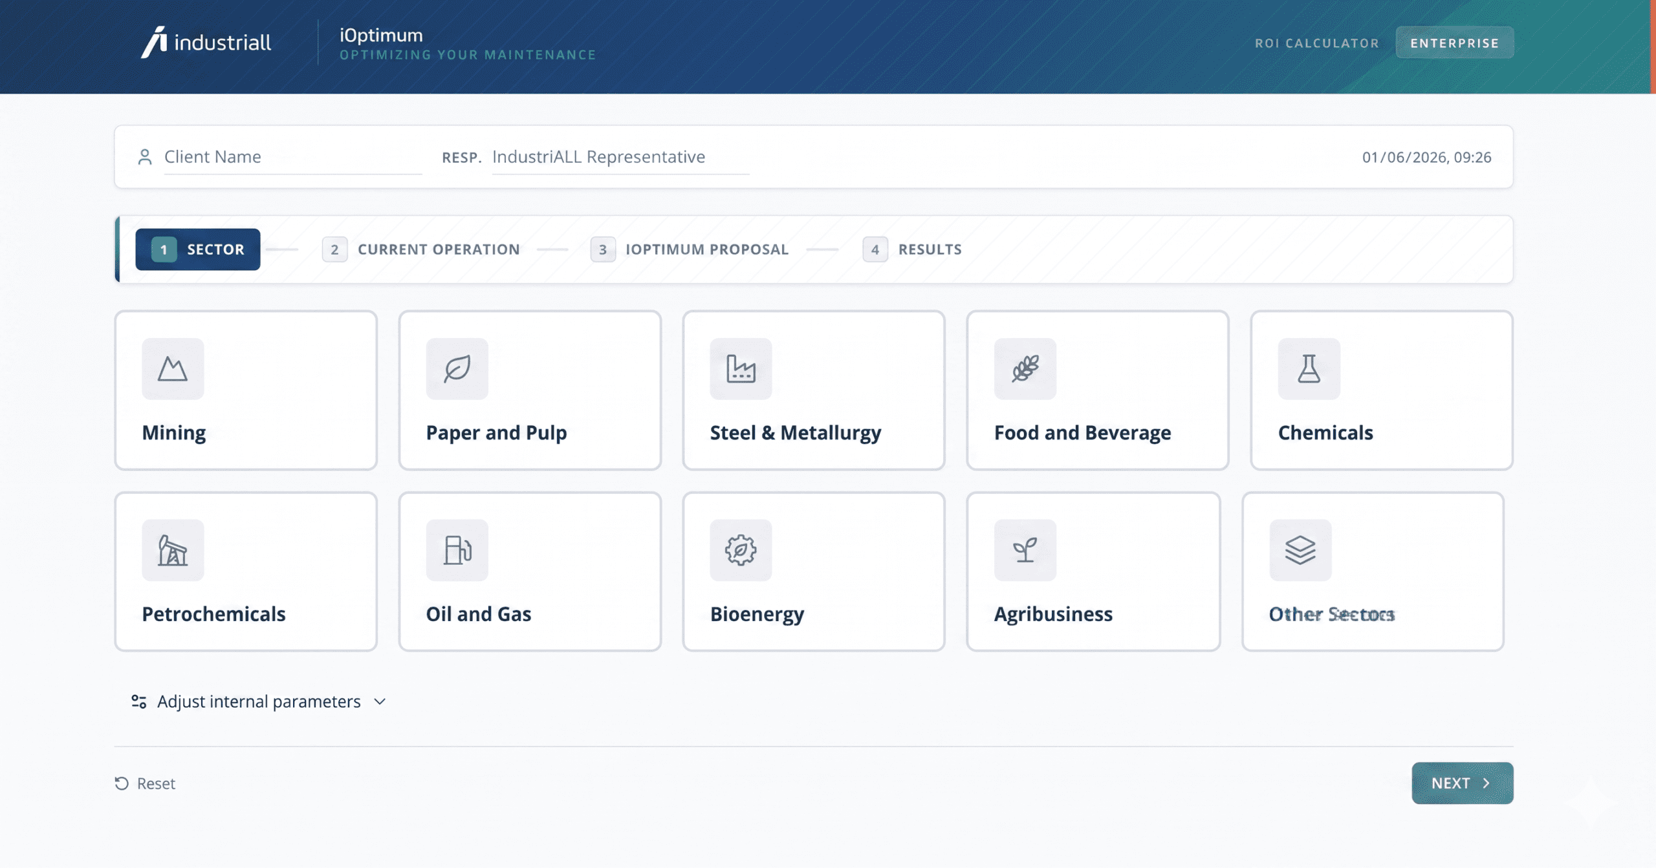This screenshot has height=868, width=1656.
Task: Click the Steel & Metallurgy factory icon
Action: [x=741, y=368]
